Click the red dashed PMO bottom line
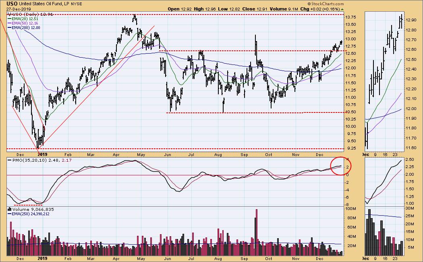This screenshot has width=423, height=262. (25, 205)
